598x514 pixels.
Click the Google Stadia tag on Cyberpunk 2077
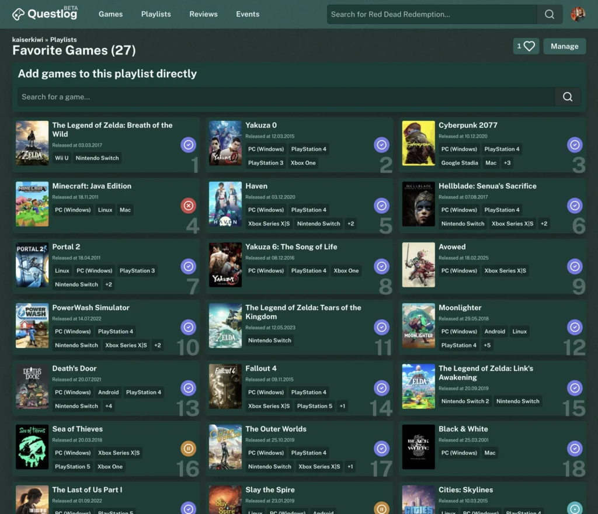tap(460, 163)
